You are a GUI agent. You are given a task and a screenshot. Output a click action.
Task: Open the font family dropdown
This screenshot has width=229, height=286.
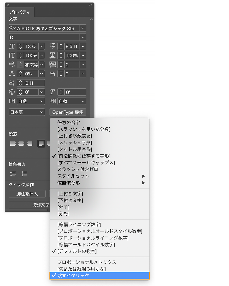tap(83, 28)
